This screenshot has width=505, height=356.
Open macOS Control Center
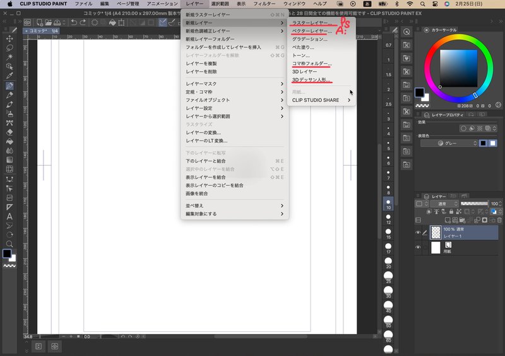coord(434,4)
